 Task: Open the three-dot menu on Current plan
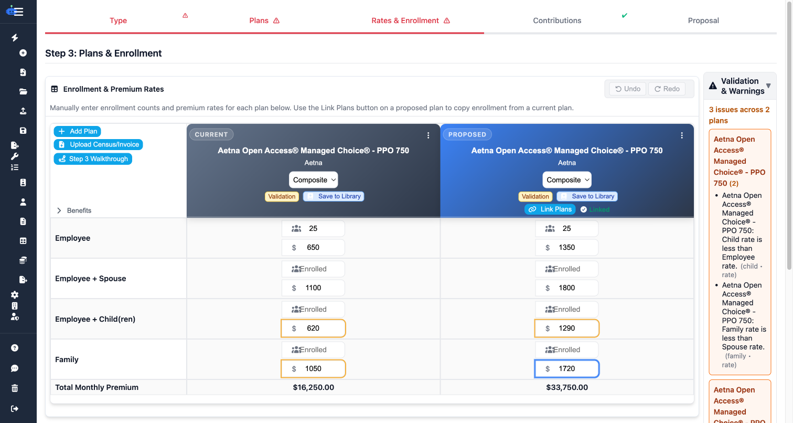coord(428,135)
